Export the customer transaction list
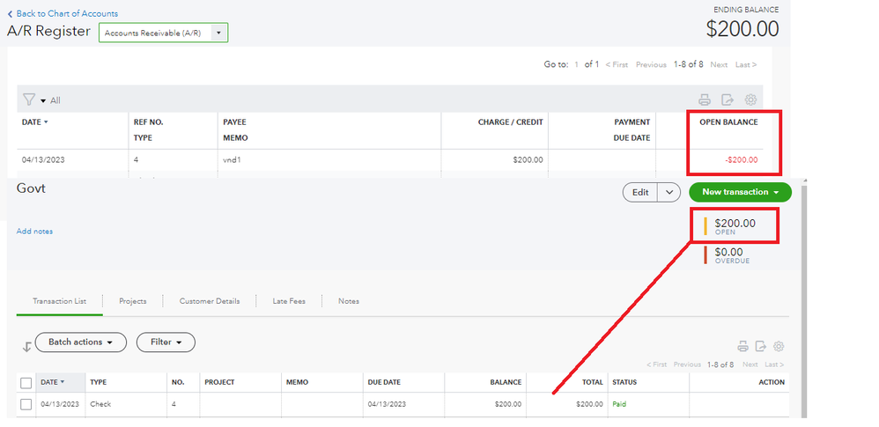The image size is (879, 427). click(760, 347)
